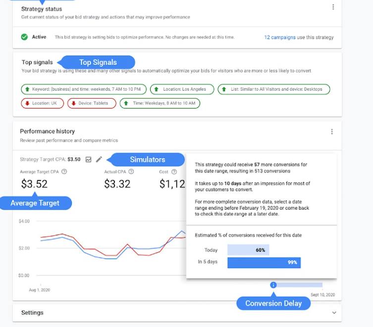The image size is (373, 327).
Task: Click the light blue conversion delay range bar
Action: 299,285
